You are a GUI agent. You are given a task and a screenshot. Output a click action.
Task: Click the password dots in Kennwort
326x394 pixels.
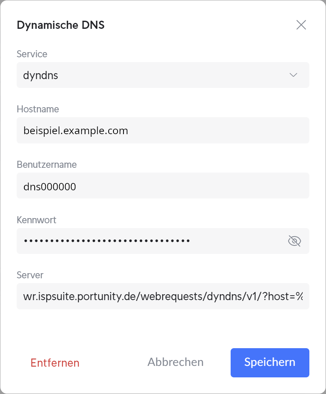pos(107,241)
